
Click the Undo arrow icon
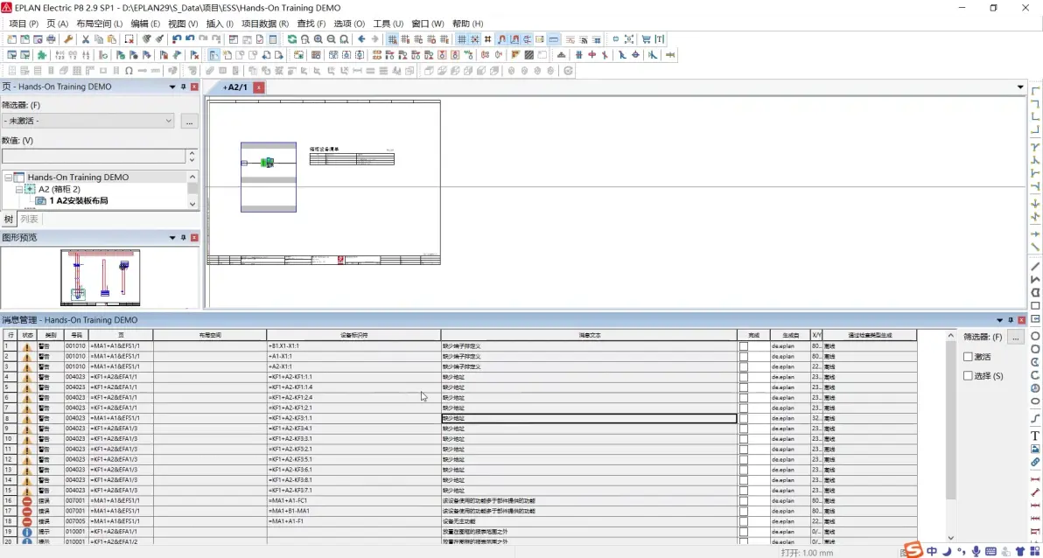tap(177, 39)
